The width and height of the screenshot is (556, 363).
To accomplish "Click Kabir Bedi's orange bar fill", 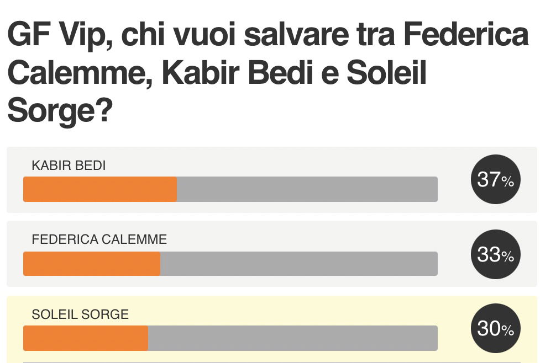I will tap(100, 189).
